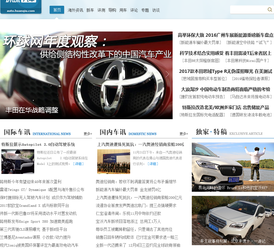This screenshot has width=274, height=249.
Task: Click 更多» under 国际车讯
Action: pos(88,134)
